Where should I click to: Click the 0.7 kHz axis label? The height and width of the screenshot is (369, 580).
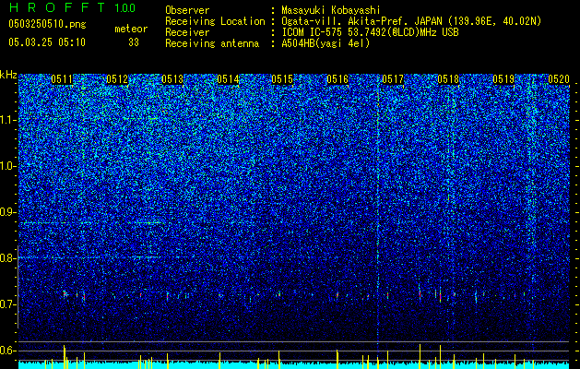click(x=7, y=304)
